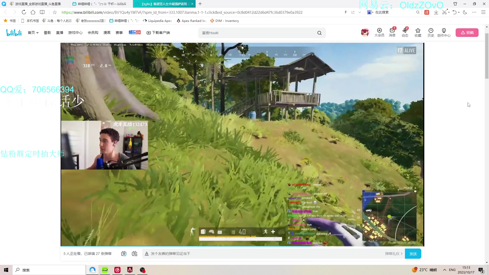Click the Windows taskbar search box
This screenshot has width=489, height=275.
pyautogui.click(x=49, y=270)
